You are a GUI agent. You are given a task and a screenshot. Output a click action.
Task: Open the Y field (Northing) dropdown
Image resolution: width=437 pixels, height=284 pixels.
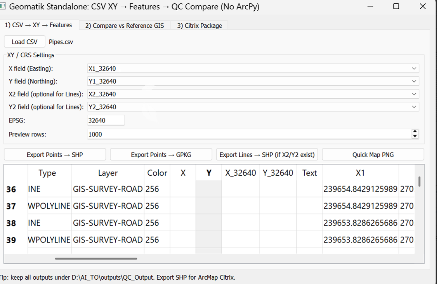(x=253, y=81)
